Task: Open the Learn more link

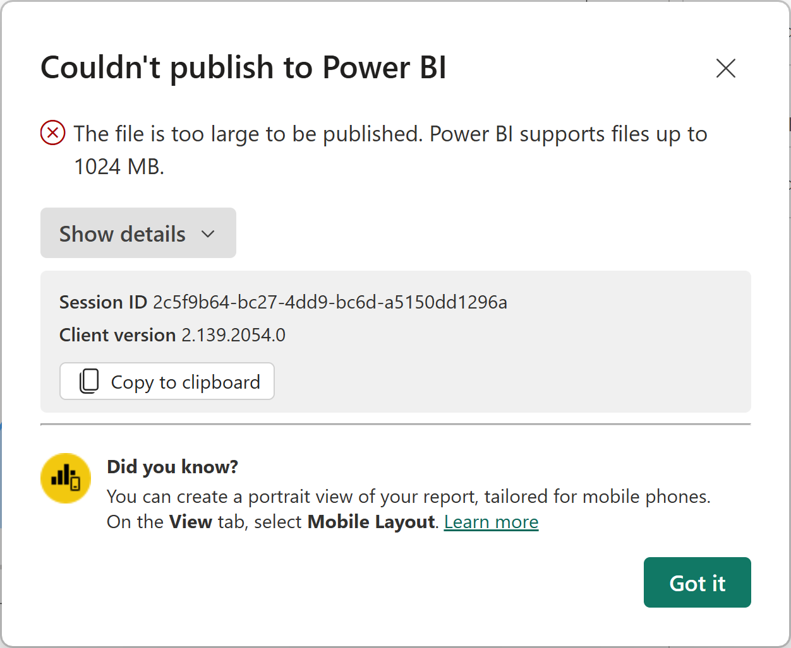Action: pyautogui.click(x=491, y=522)
